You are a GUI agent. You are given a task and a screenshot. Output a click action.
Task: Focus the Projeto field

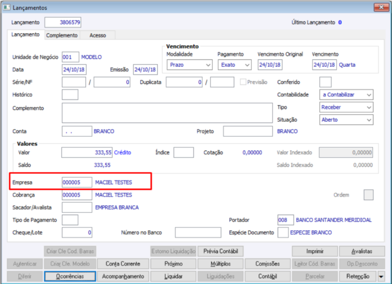click(248, 131)
